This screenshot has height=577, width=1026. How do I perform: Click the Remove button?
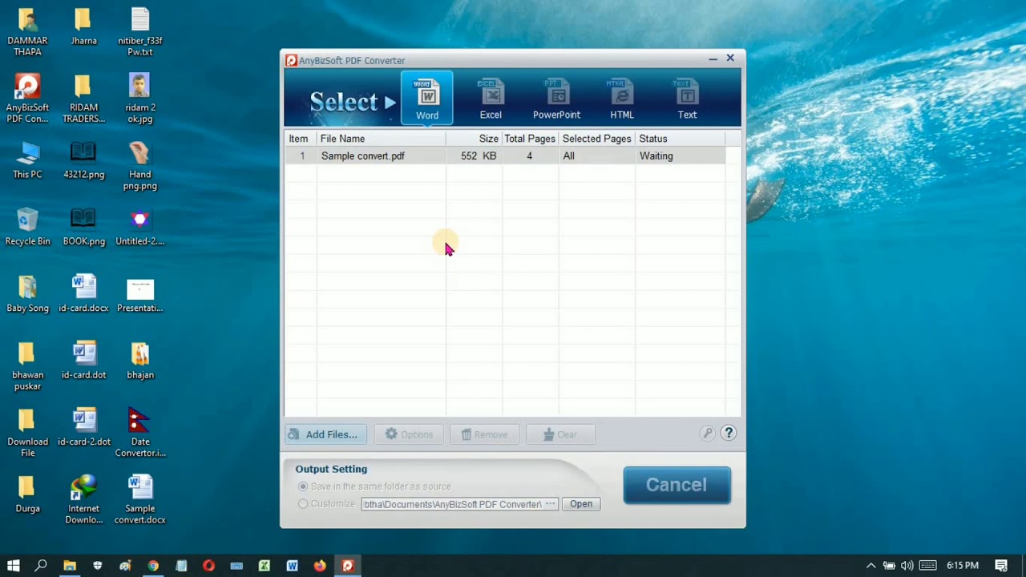(484, 434)
